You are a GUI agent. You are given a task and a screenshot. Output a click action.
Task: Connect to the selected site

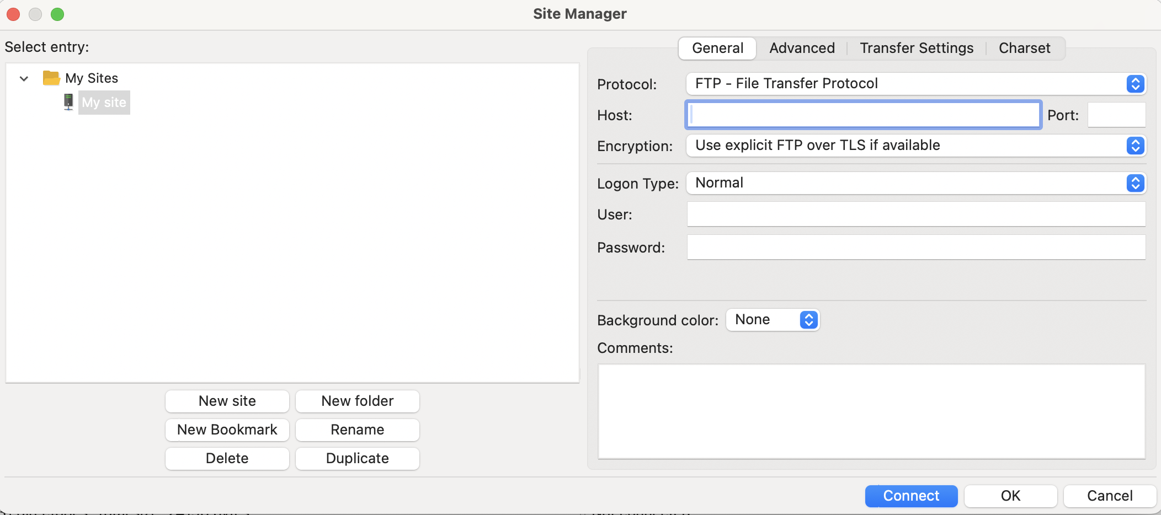coord(910,496)
